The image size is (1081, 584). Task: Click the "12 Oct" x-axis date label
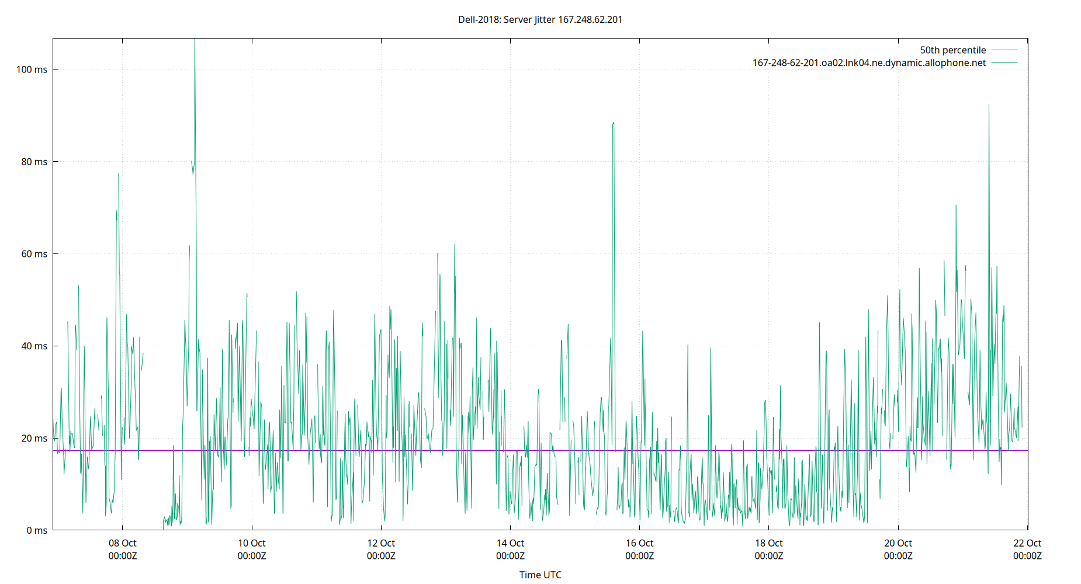pos(381,543)
